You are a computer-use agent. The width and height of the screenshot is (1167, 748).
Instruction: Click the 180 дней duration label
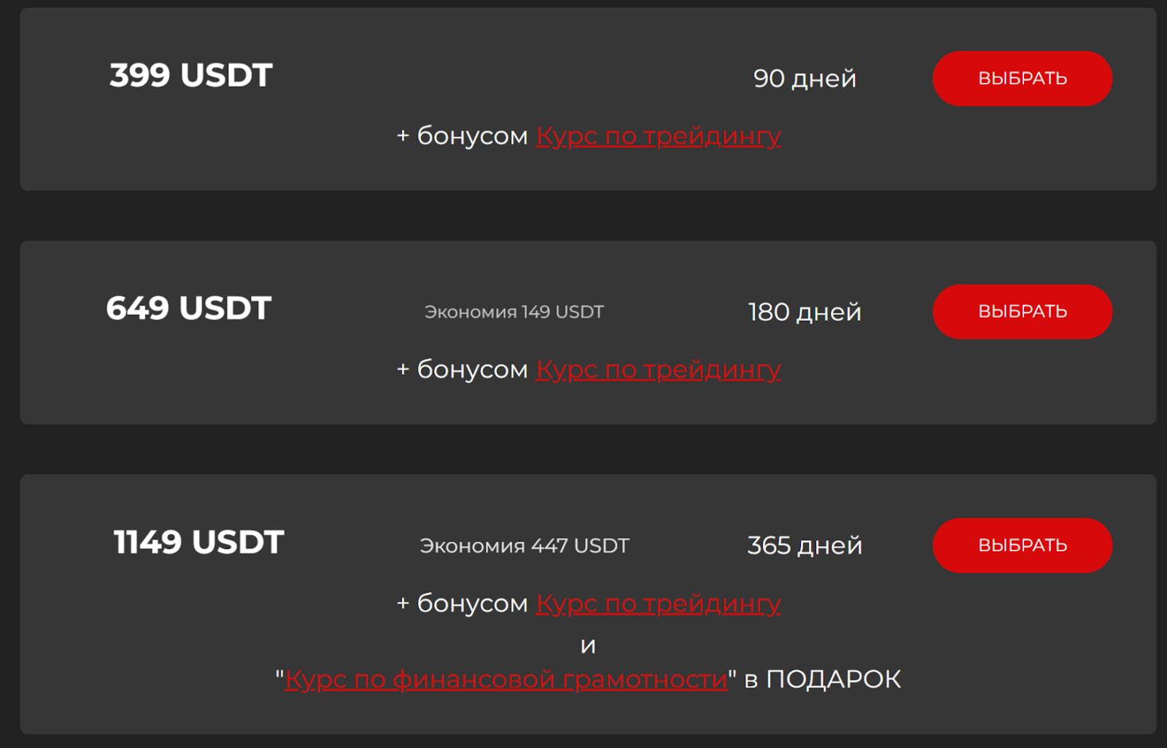[x=805, y=312]
